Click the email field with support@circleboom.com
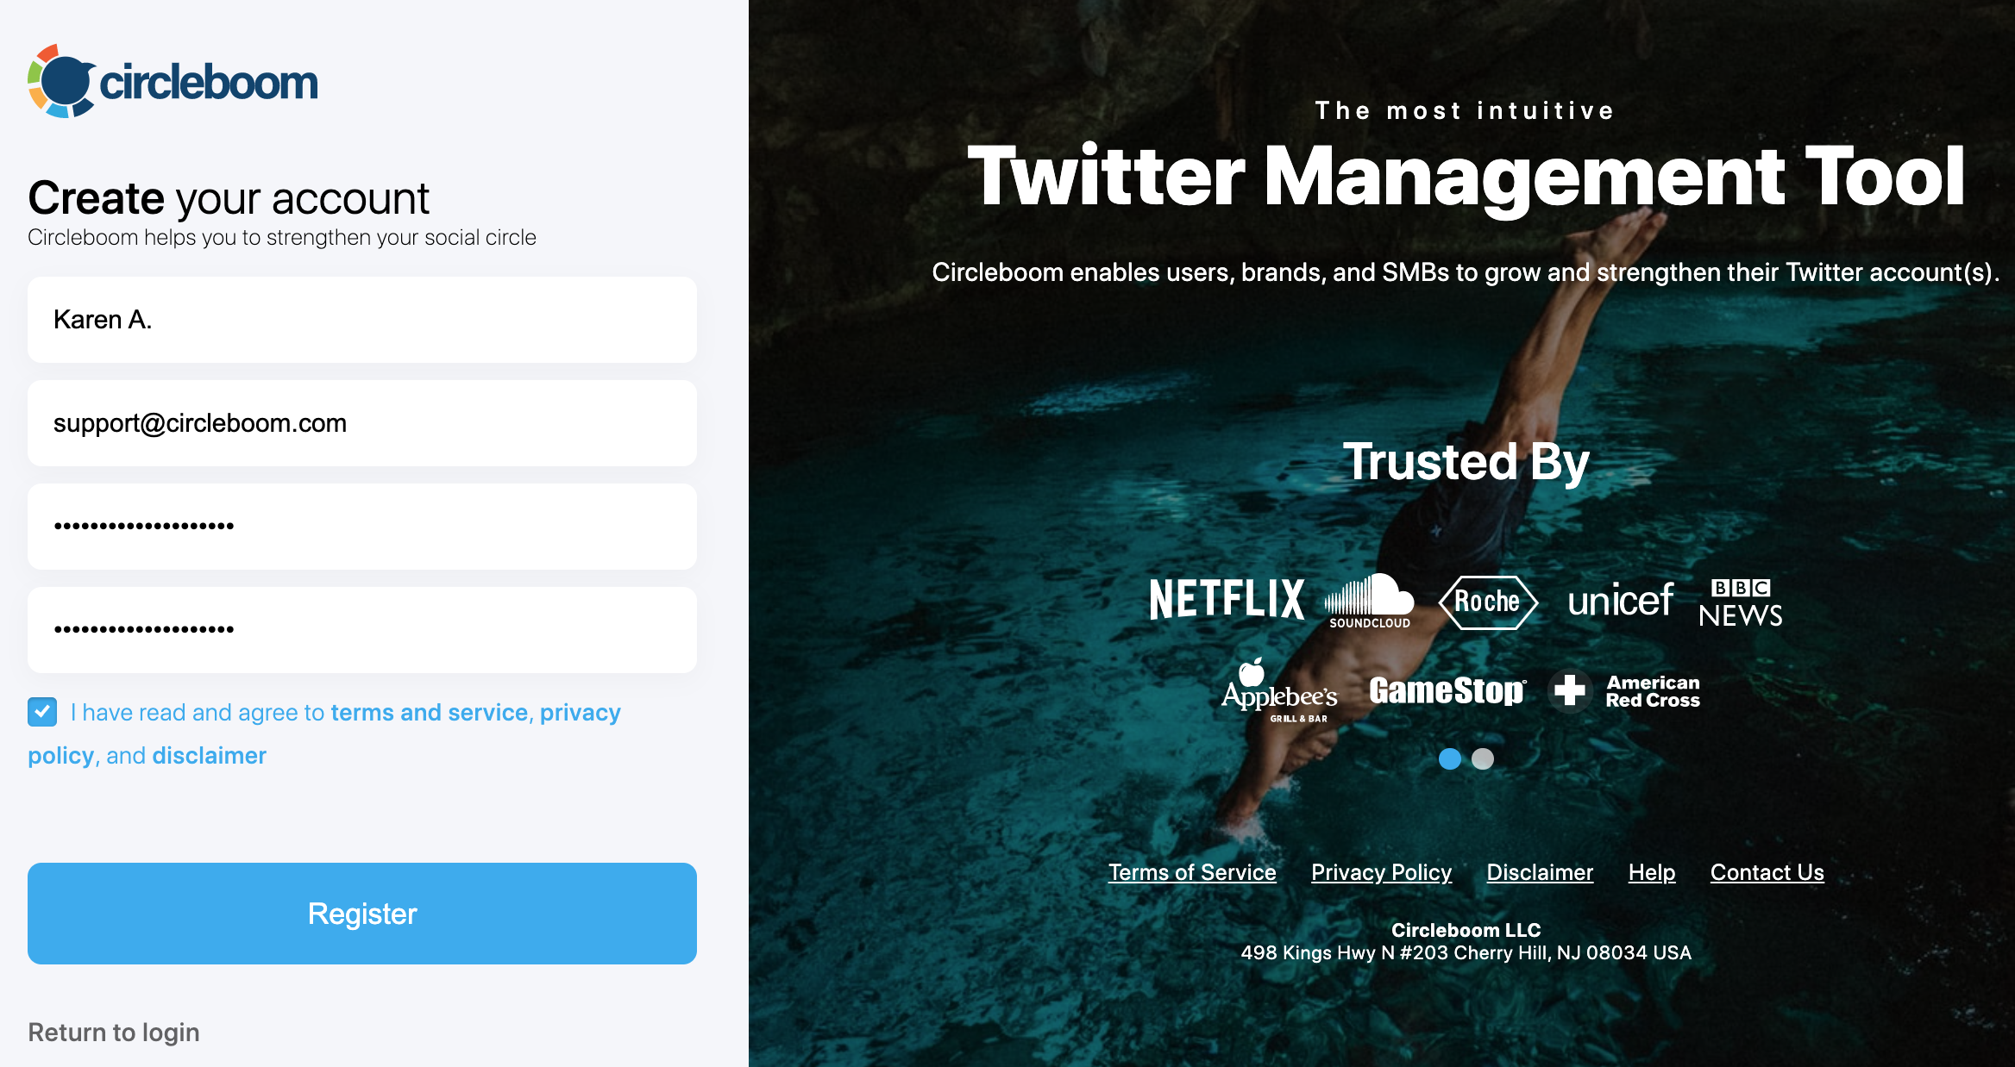 tap(362, 423)
